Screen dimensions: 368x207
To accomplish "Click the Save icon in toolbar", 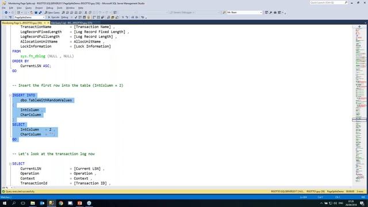I will pos(36,13).
